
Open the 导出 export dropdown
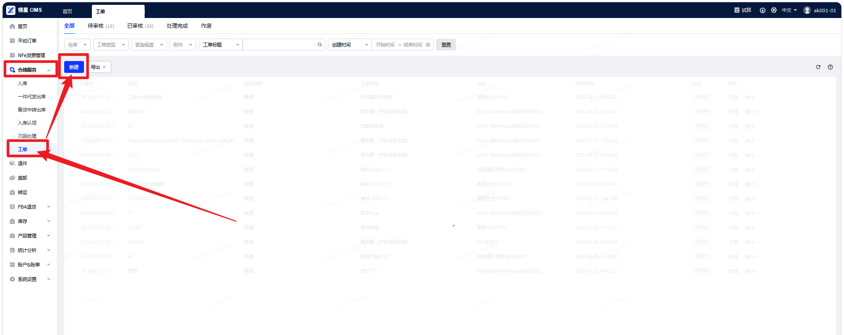coord(98,67)
